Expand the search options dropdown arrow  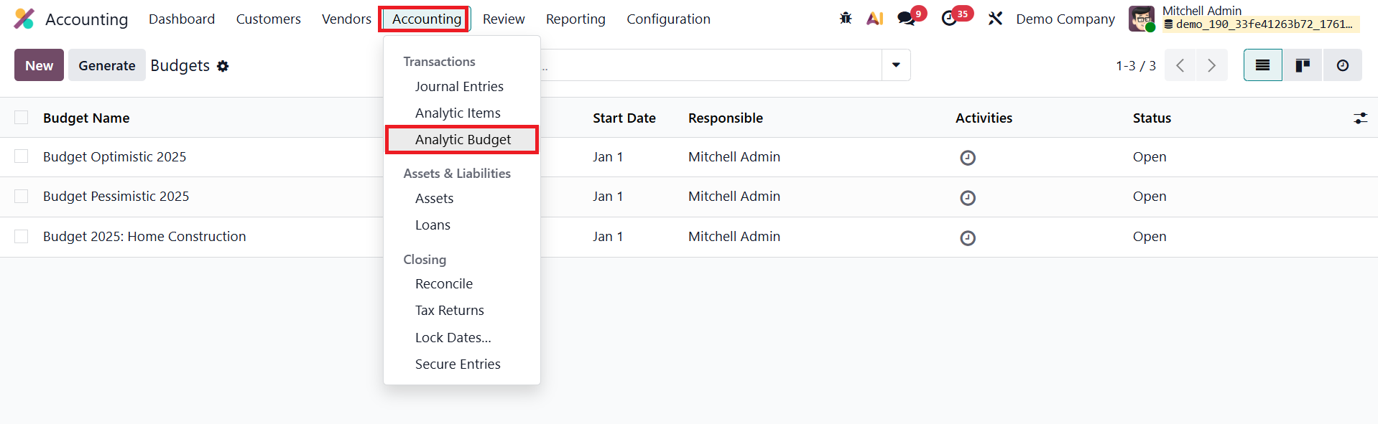(x=896, y=65)
